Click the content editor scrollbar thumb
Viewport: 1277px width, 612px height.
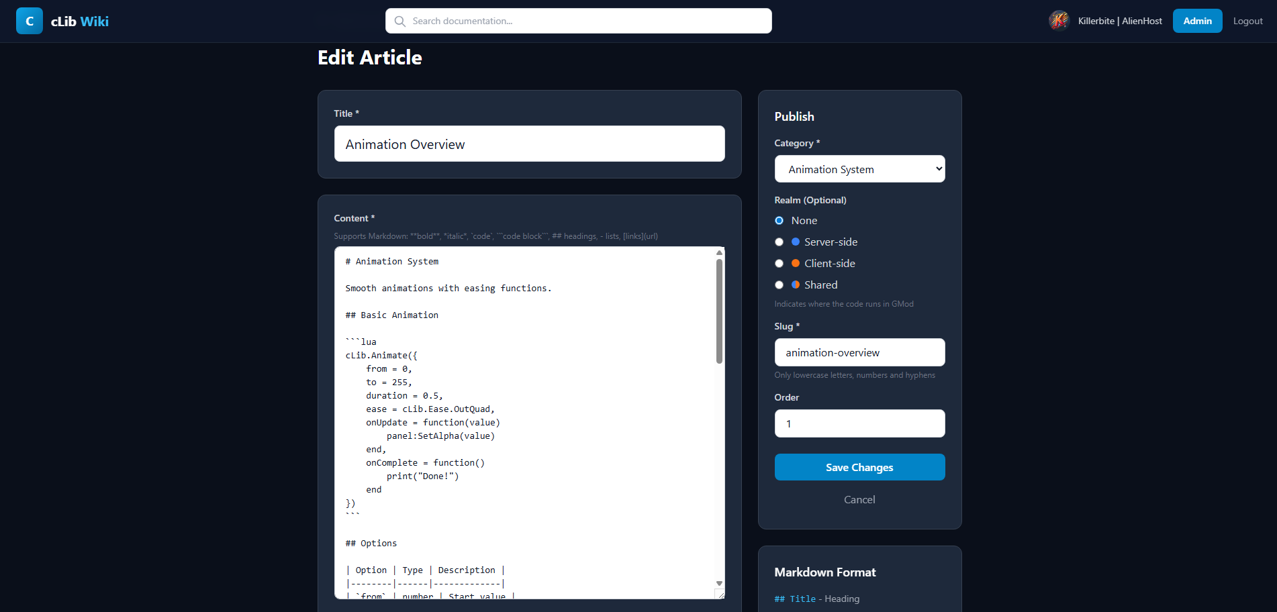click(719, 311)
